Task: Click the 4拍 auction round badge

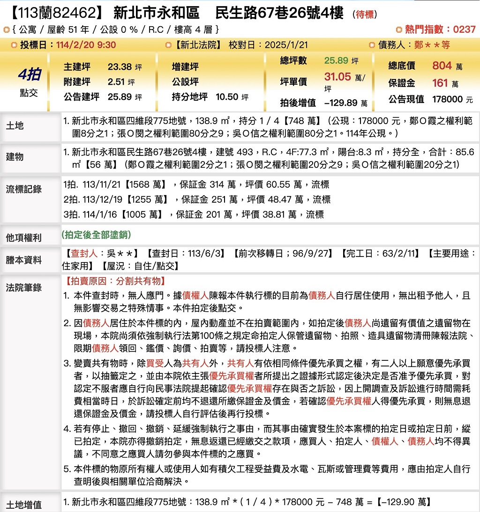Action: click(x=29, y=74)
